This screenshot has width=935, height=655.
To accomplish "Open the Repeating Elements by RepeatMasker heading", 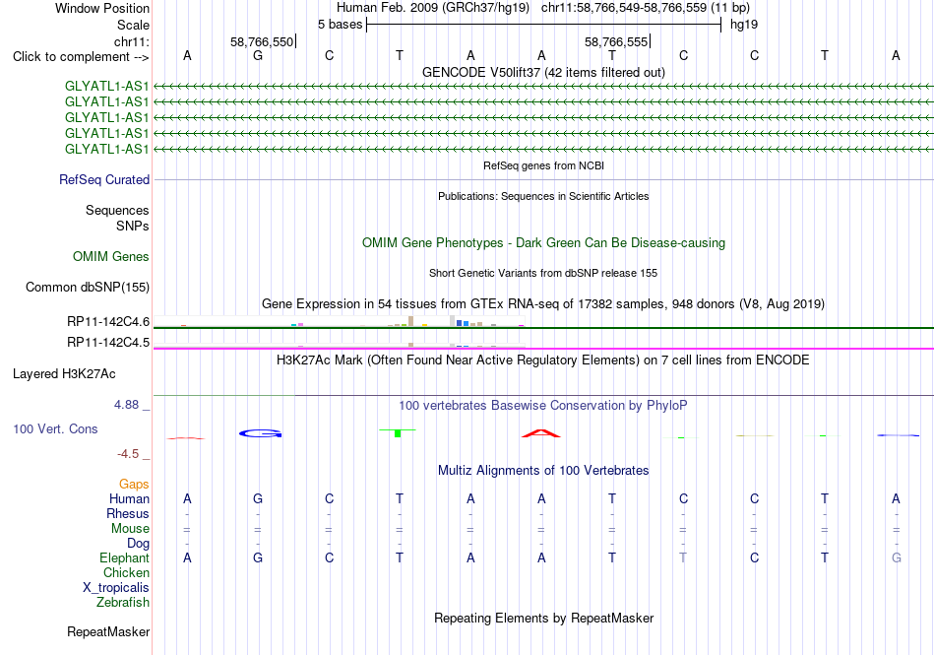I will click(543, 619).
